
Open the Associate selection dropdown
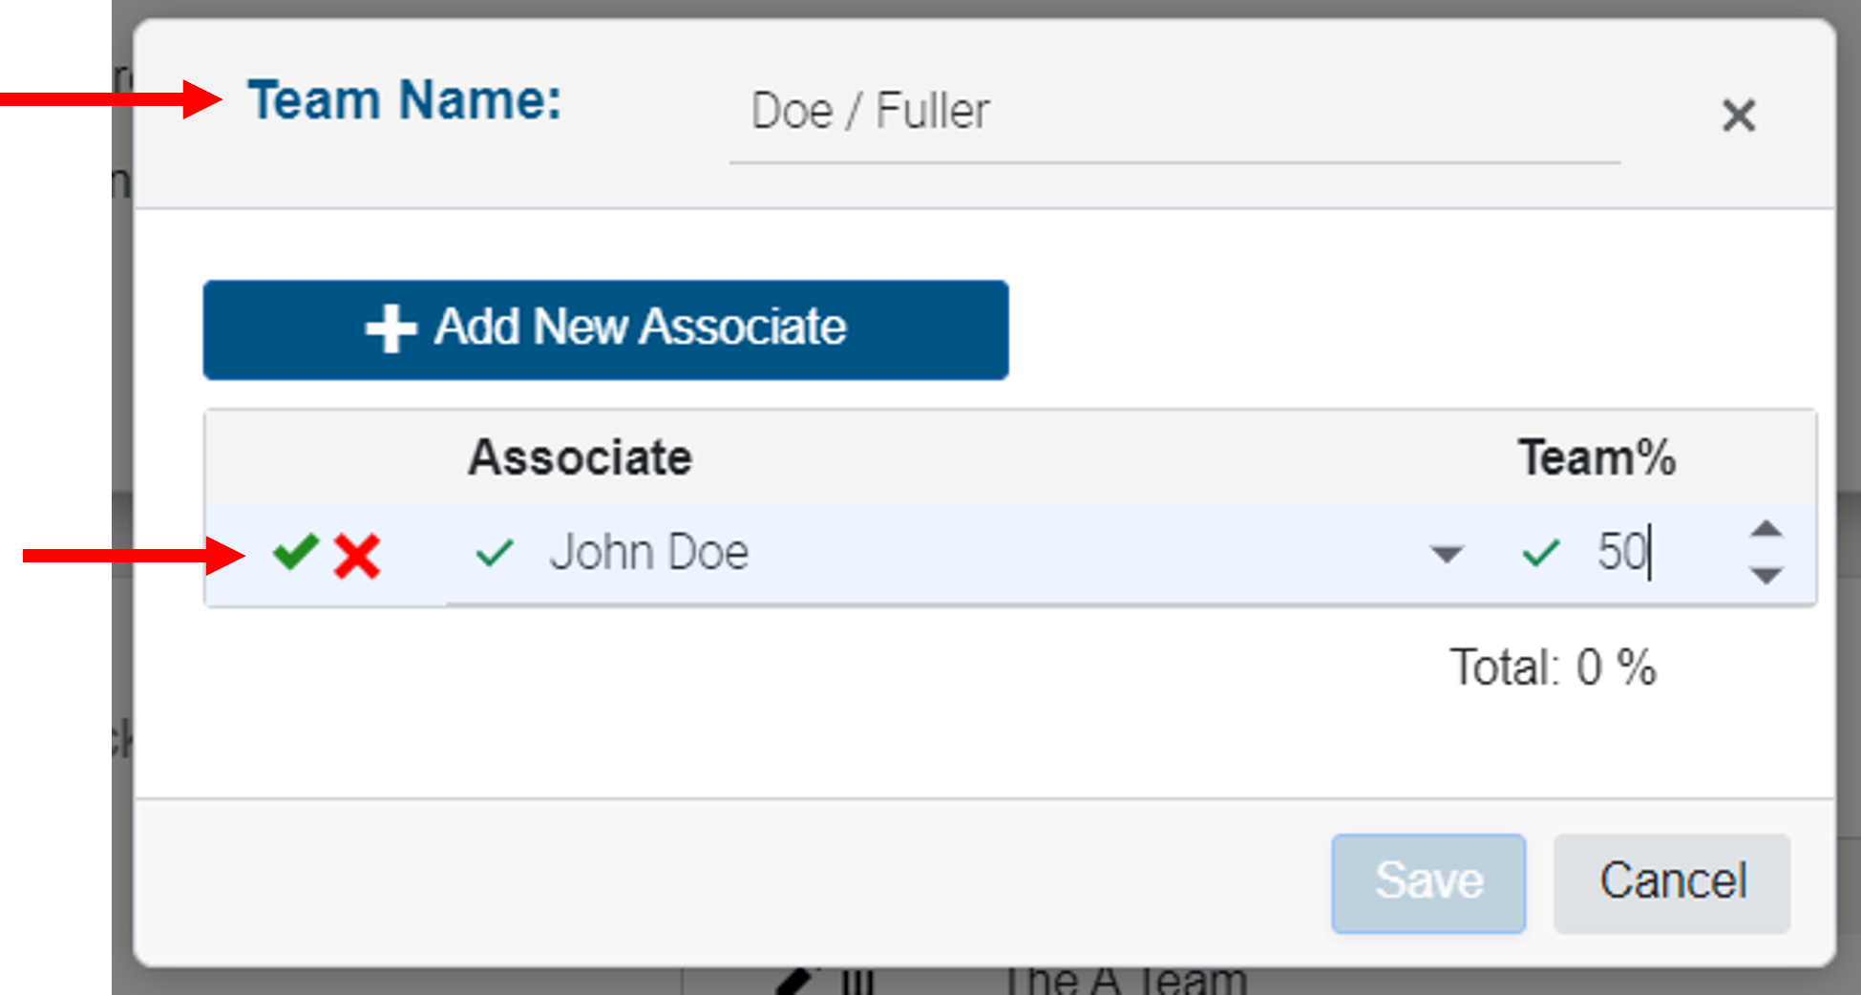point(1445,554)
